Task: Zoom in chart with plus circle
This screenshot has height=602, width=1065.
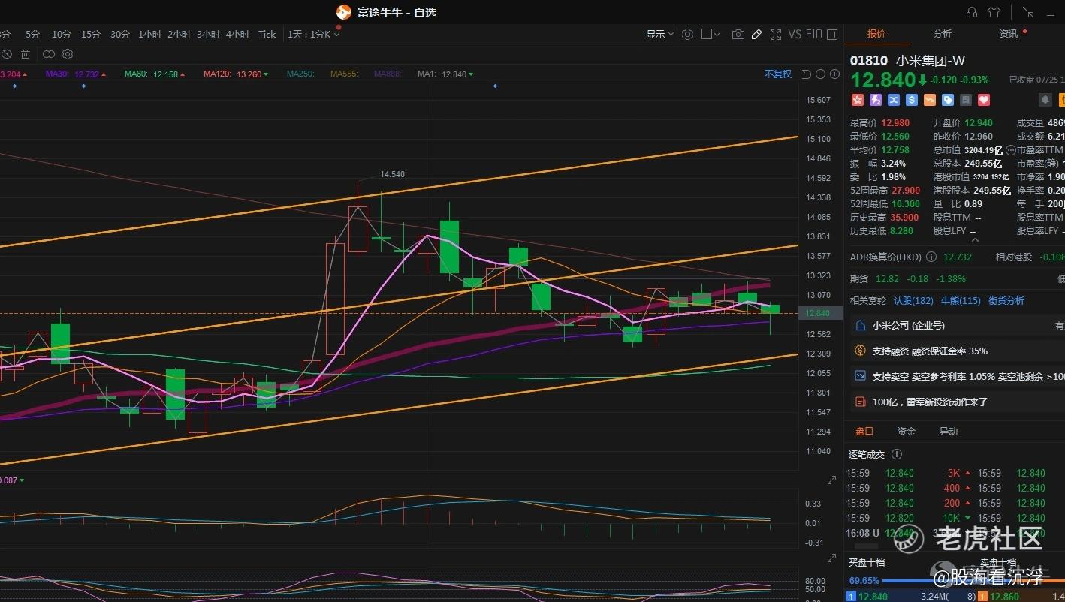Action: coord(834,74)
